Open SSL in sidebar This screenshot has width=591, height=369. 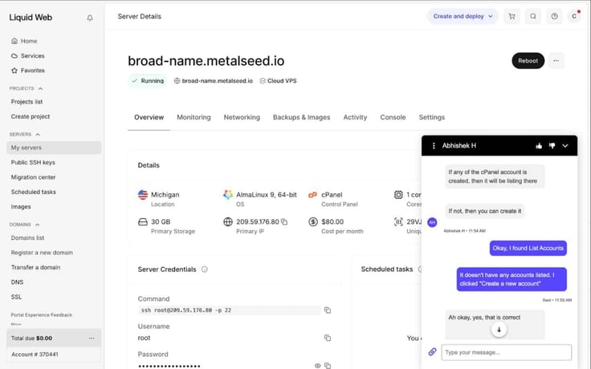[x=17, y=297]
